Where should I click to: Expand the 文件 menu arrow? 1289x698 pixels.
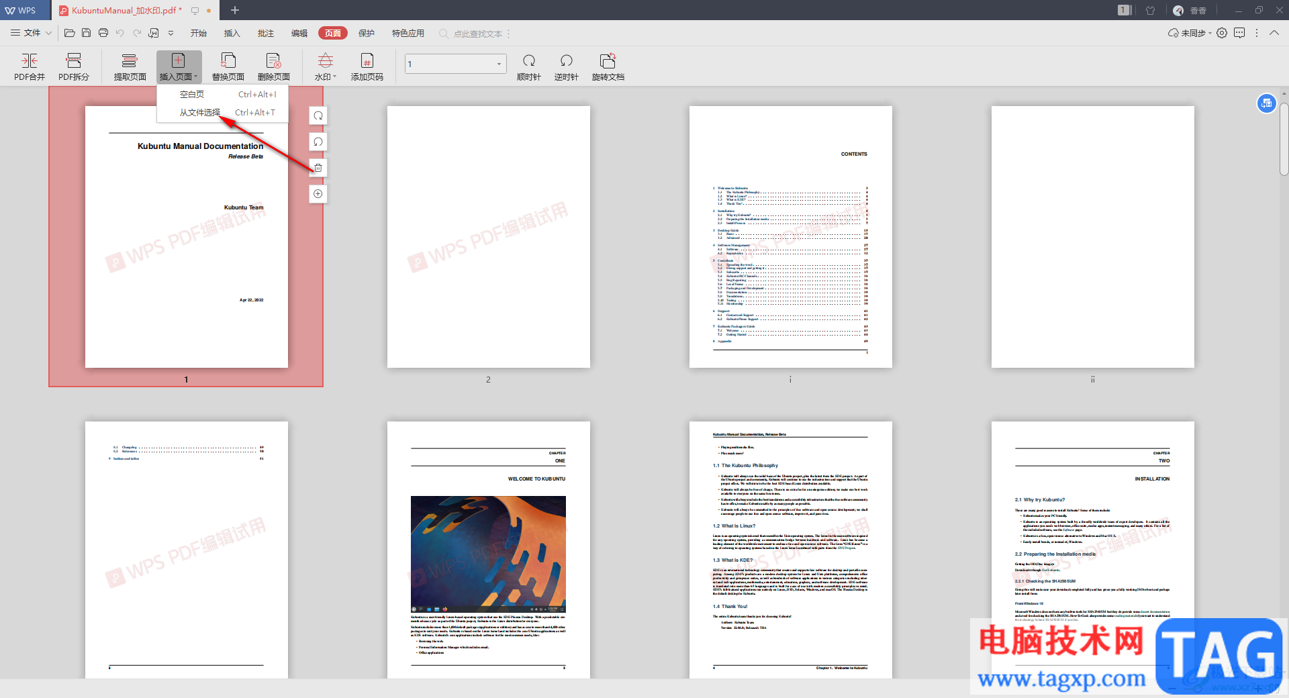coord(48,33)
